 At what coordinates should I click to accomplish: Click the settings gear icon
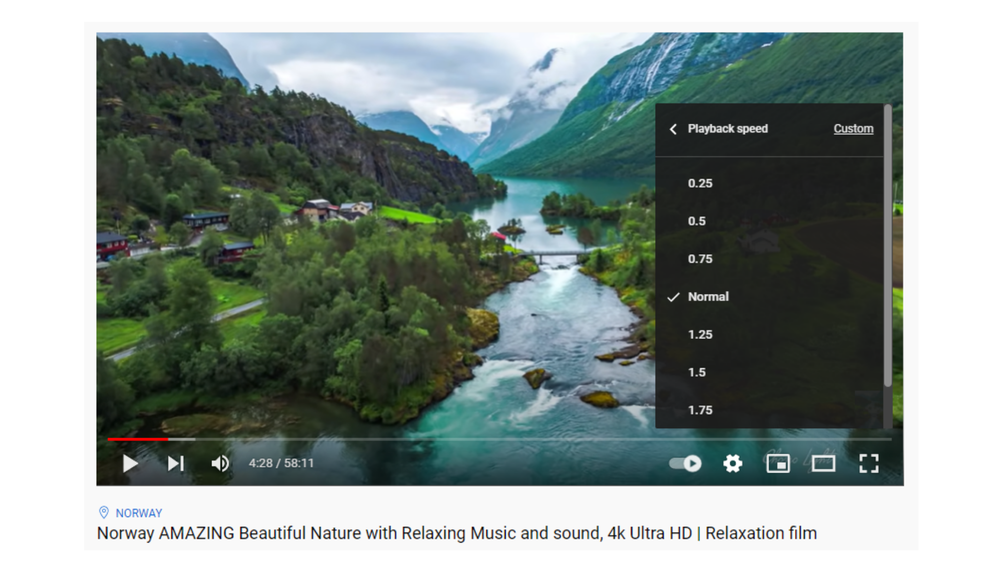click(732, 463)
